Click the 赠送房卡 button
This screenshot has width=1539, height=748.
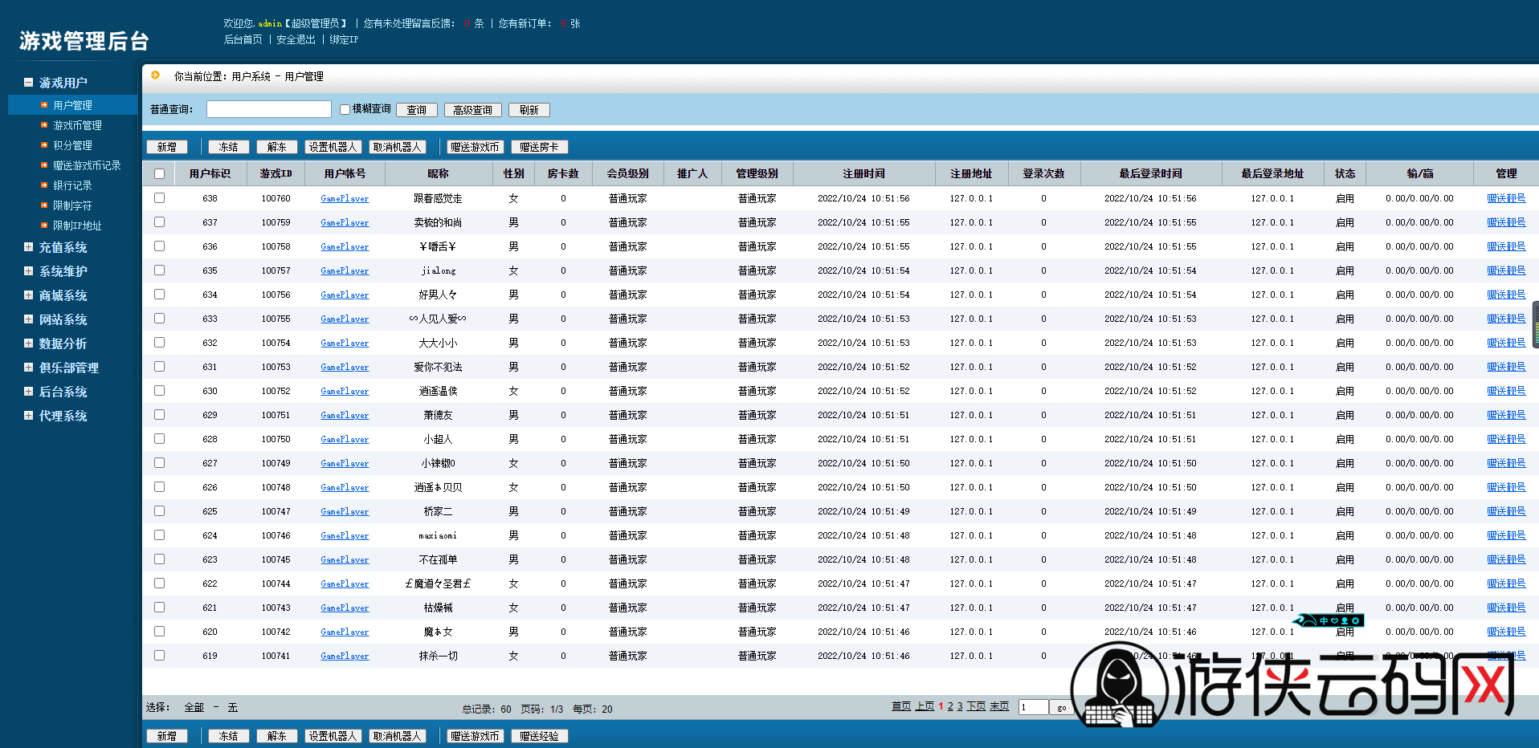click(x=540, y=147)
